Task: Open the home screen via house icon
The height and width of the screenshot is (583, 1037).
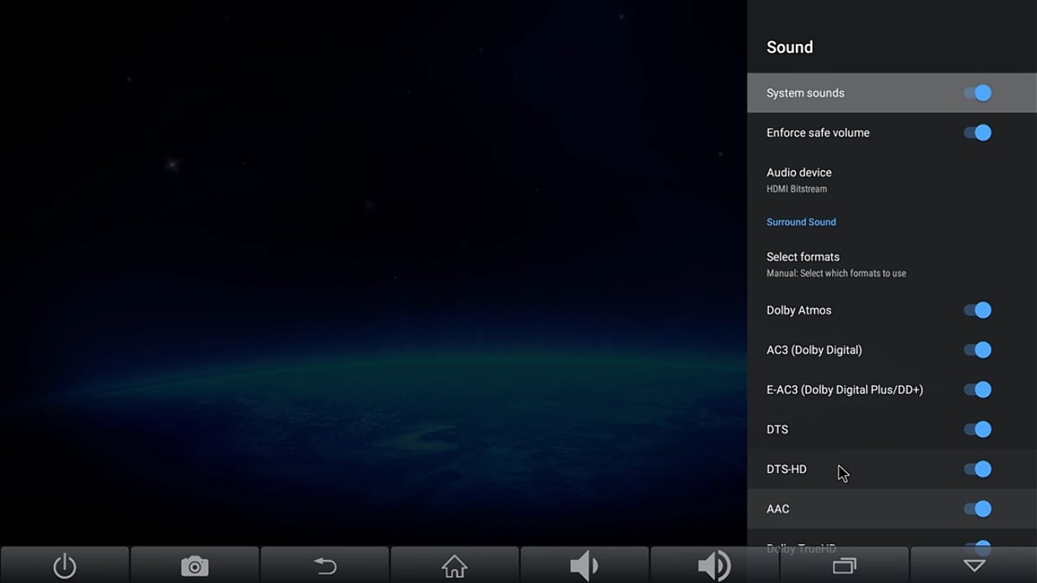Action: click(455, 566)
